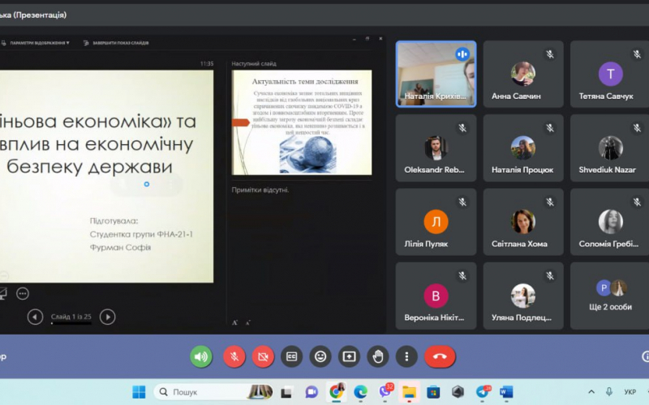Select the next slide preview thumbnail
This screenshot has height=405, width=649.
[302, 122]
